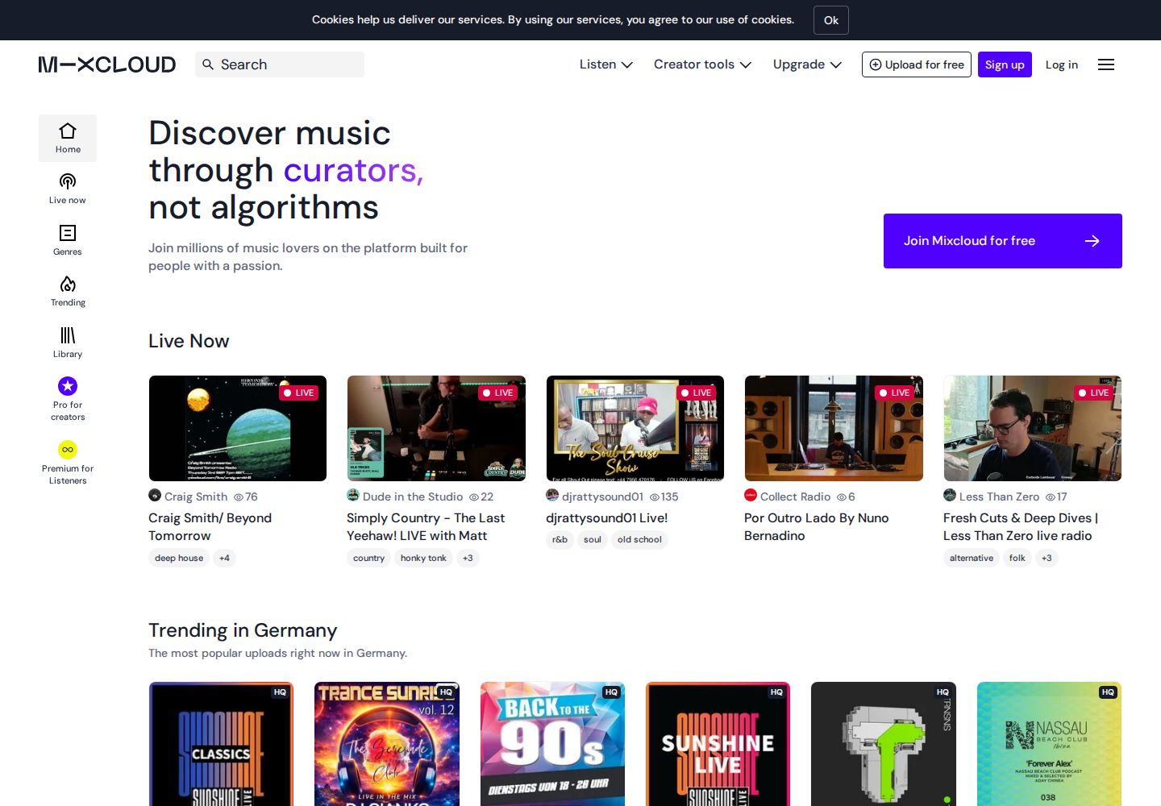Open Trending in sidebar
1161x806 pixels.
[x=68, y=291]
